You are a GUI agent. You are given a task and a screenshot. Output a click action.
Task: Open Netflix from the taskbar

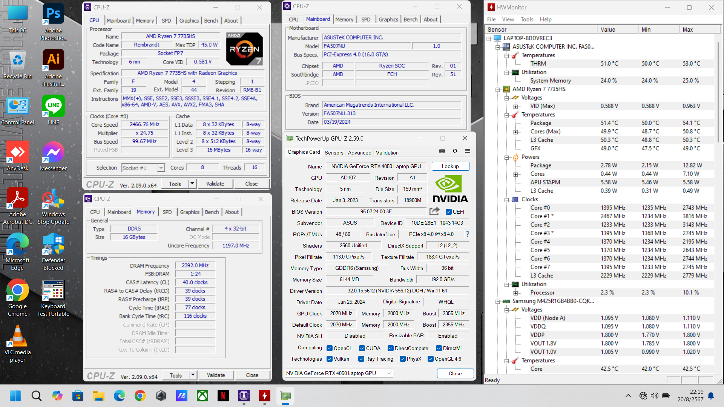click(x=223, y=396)
